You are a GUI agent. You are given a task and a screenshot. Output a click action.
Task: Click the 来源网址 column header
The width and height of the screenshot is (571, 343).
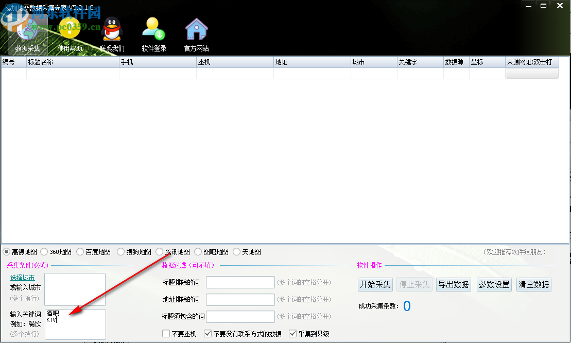[x=532, y=61]
